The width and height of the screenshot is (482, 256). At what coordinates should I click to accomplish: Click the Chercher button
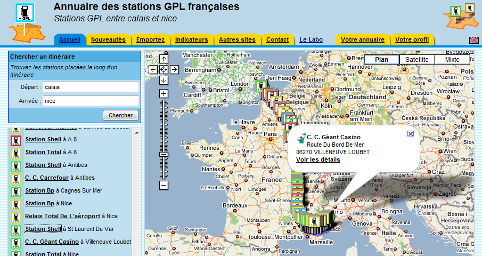pyautogui.click(x=120, y=115)
